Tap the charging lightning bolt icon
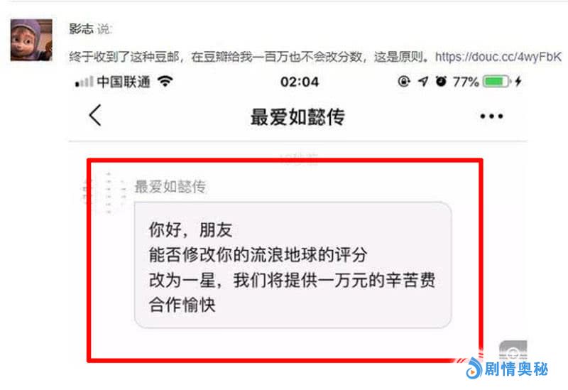Image resolution: width=568 pixels, height=390 pixels. pos(518,81)
